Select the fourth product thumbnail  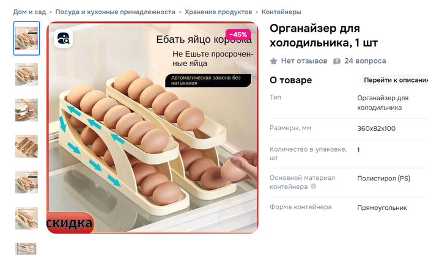pos(26,146)
